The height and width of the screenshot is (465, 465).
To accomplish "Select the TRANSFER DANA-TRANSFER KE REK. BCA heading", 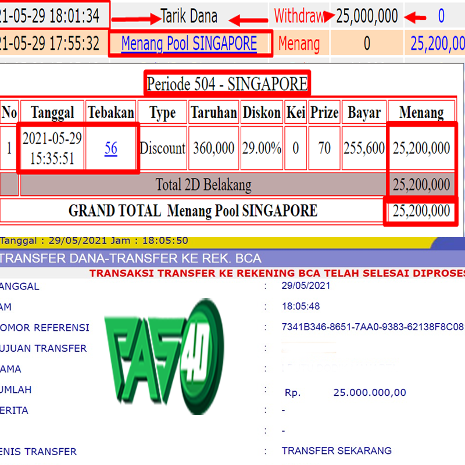I will pos(130,258).
